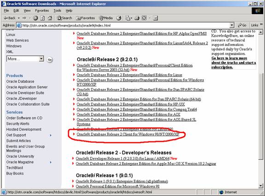The width and height of the screenshot is (265, 196).
Task: Open the Edit menu
Action: 16,11
